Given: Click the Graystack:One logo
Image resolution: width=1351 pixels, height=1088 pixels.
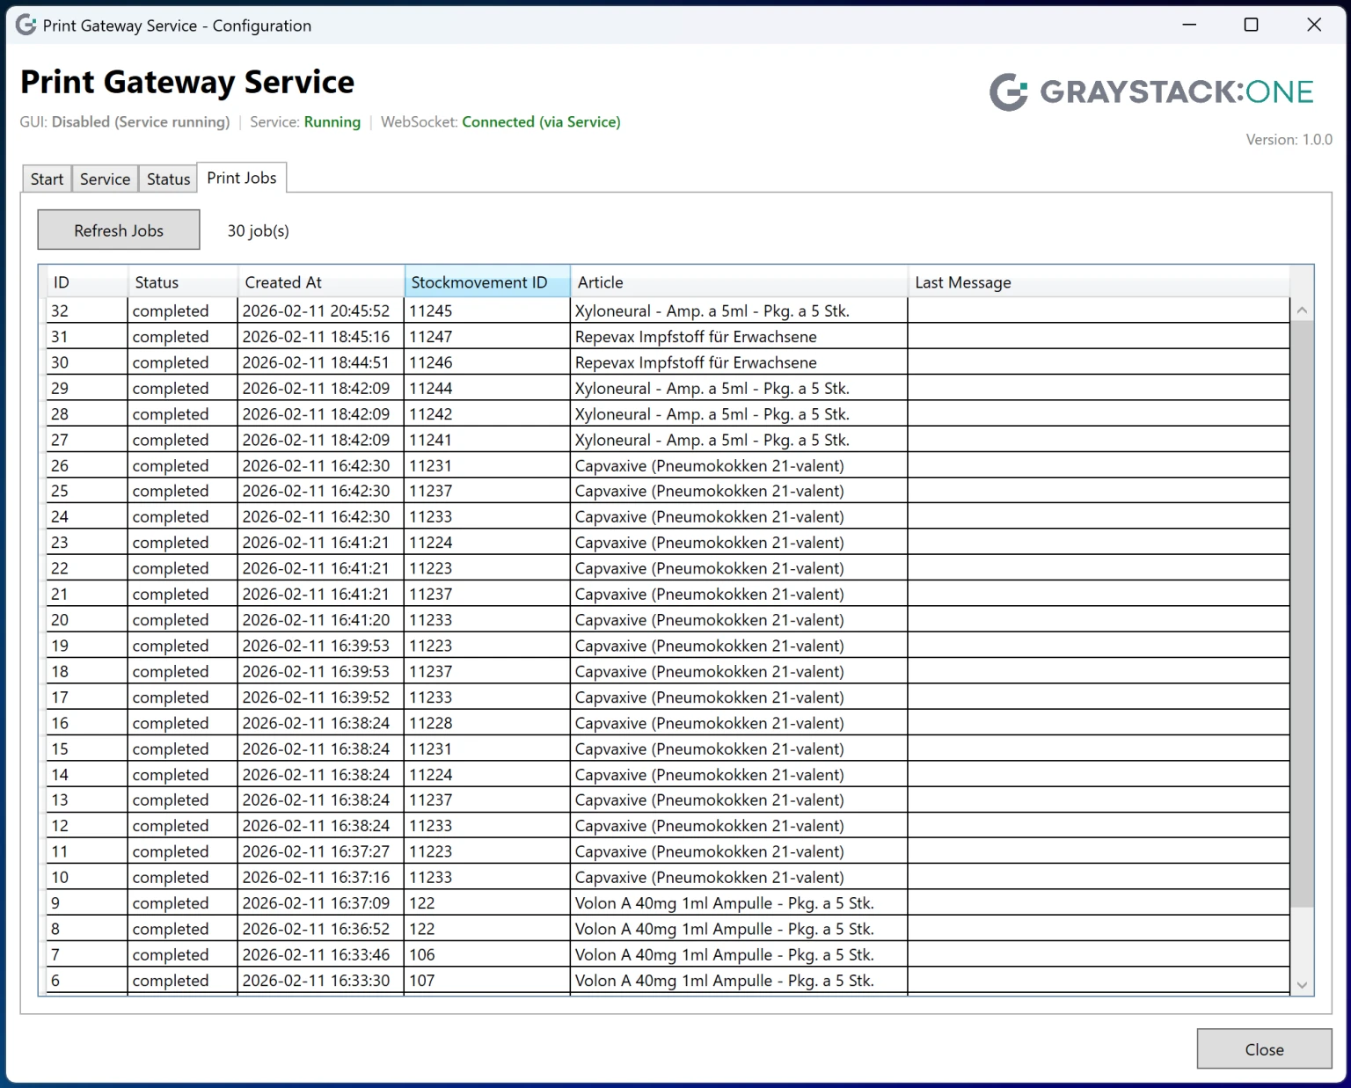Looking at the screenshot, I should point(1151,92).
